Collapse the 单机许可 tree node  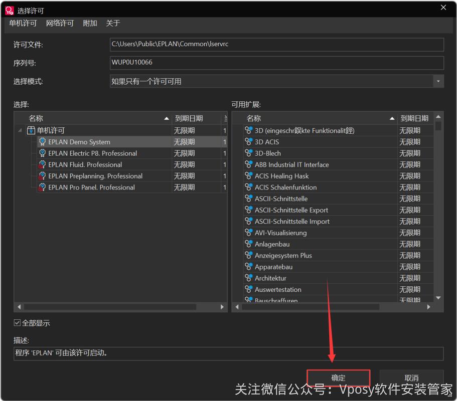(x=20, y=130)
